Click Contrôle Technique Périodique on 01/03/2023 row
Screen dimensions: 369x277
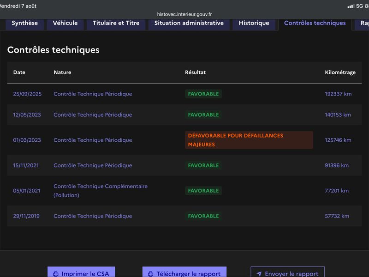pos(93,140)
